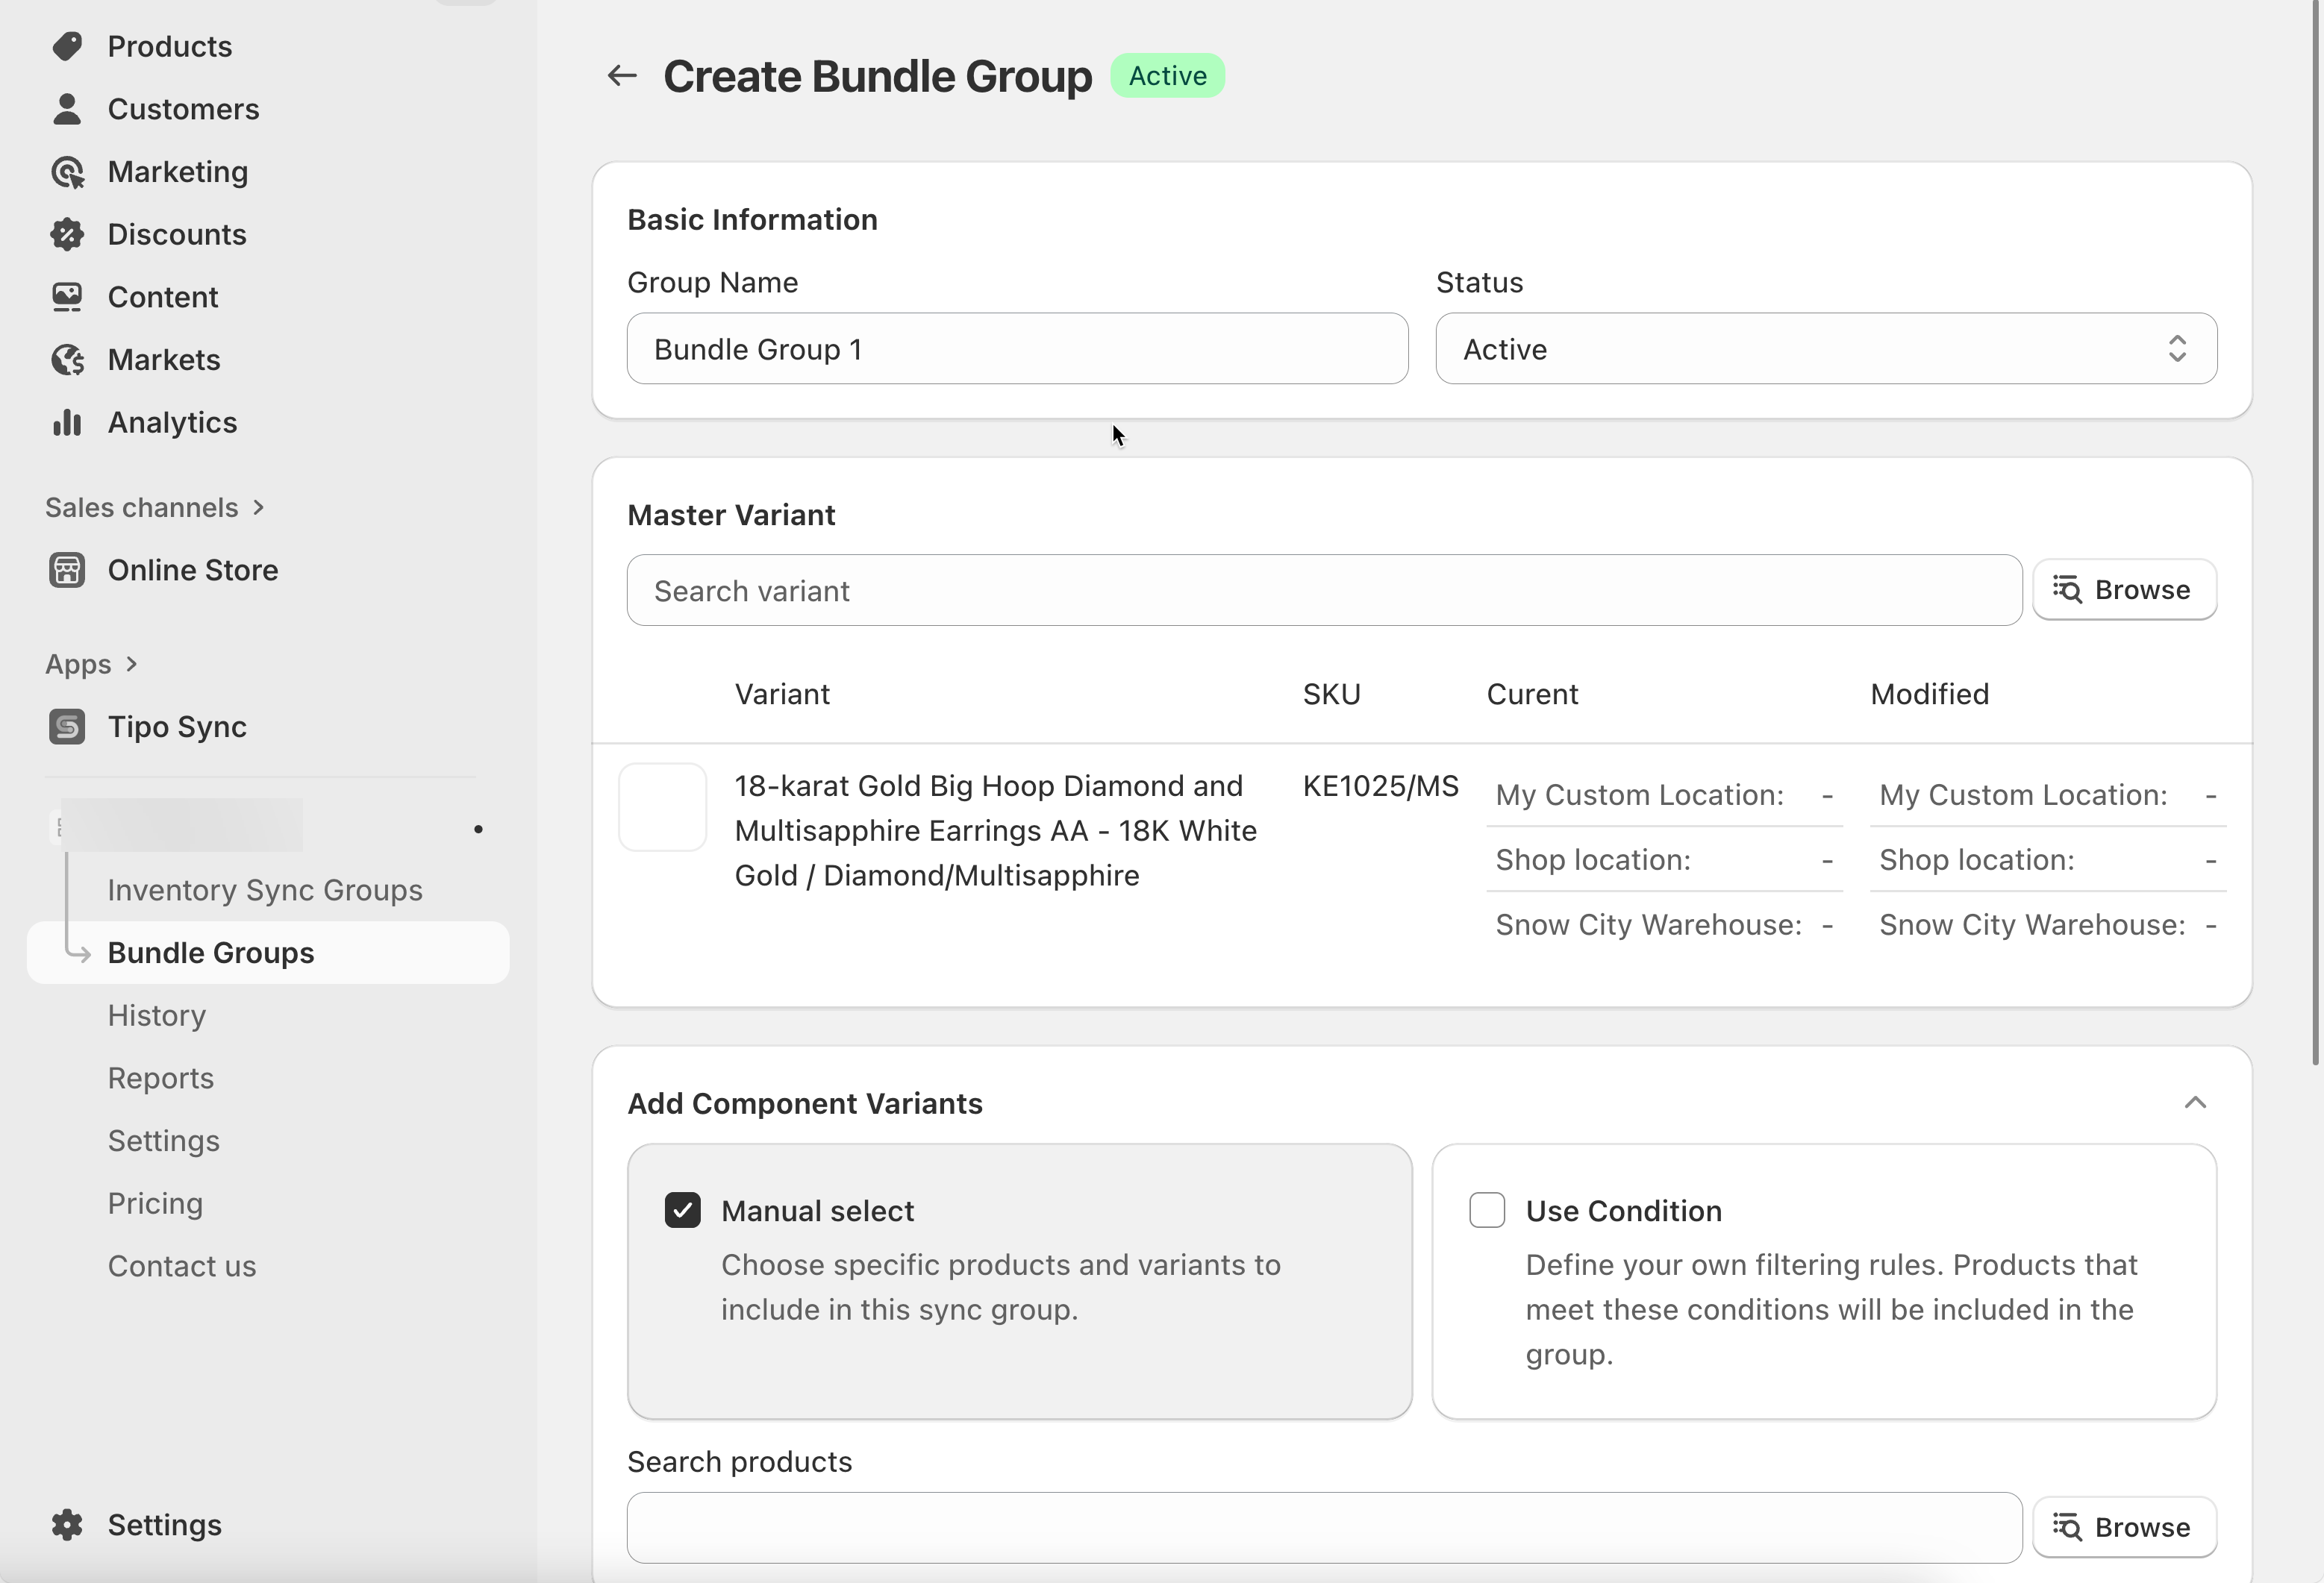This screenshot has width=2324, height=1583.
Task: Click Browse next to Search variant
Action: 2123,589
